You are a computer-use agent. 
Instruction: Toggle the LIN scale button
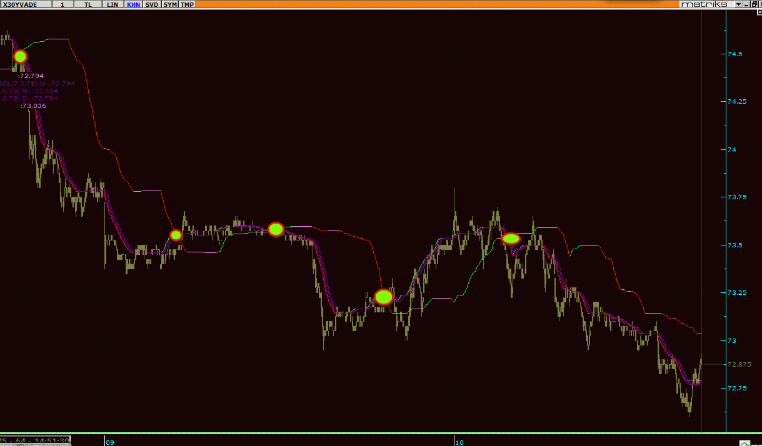pos(113,4)
